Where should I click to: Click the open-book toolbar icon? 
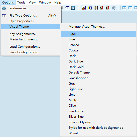click(x=96, y=8)
